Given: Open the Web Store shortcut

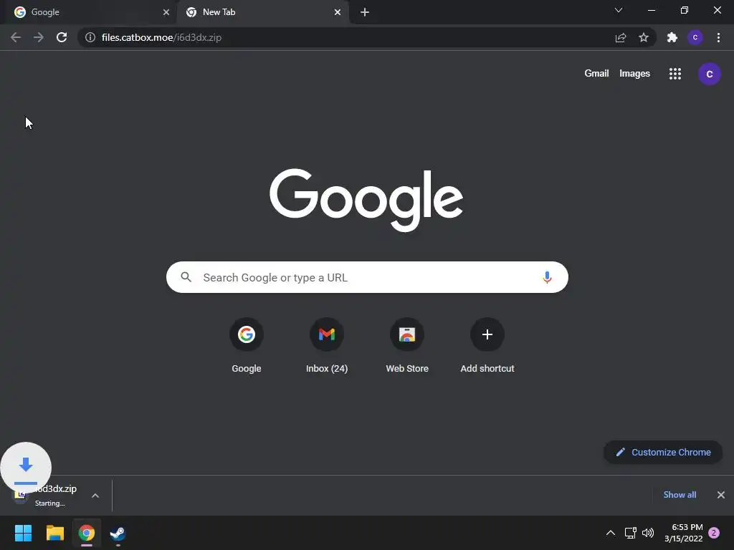Looking at the screenshot, I should tap(407, 347).
